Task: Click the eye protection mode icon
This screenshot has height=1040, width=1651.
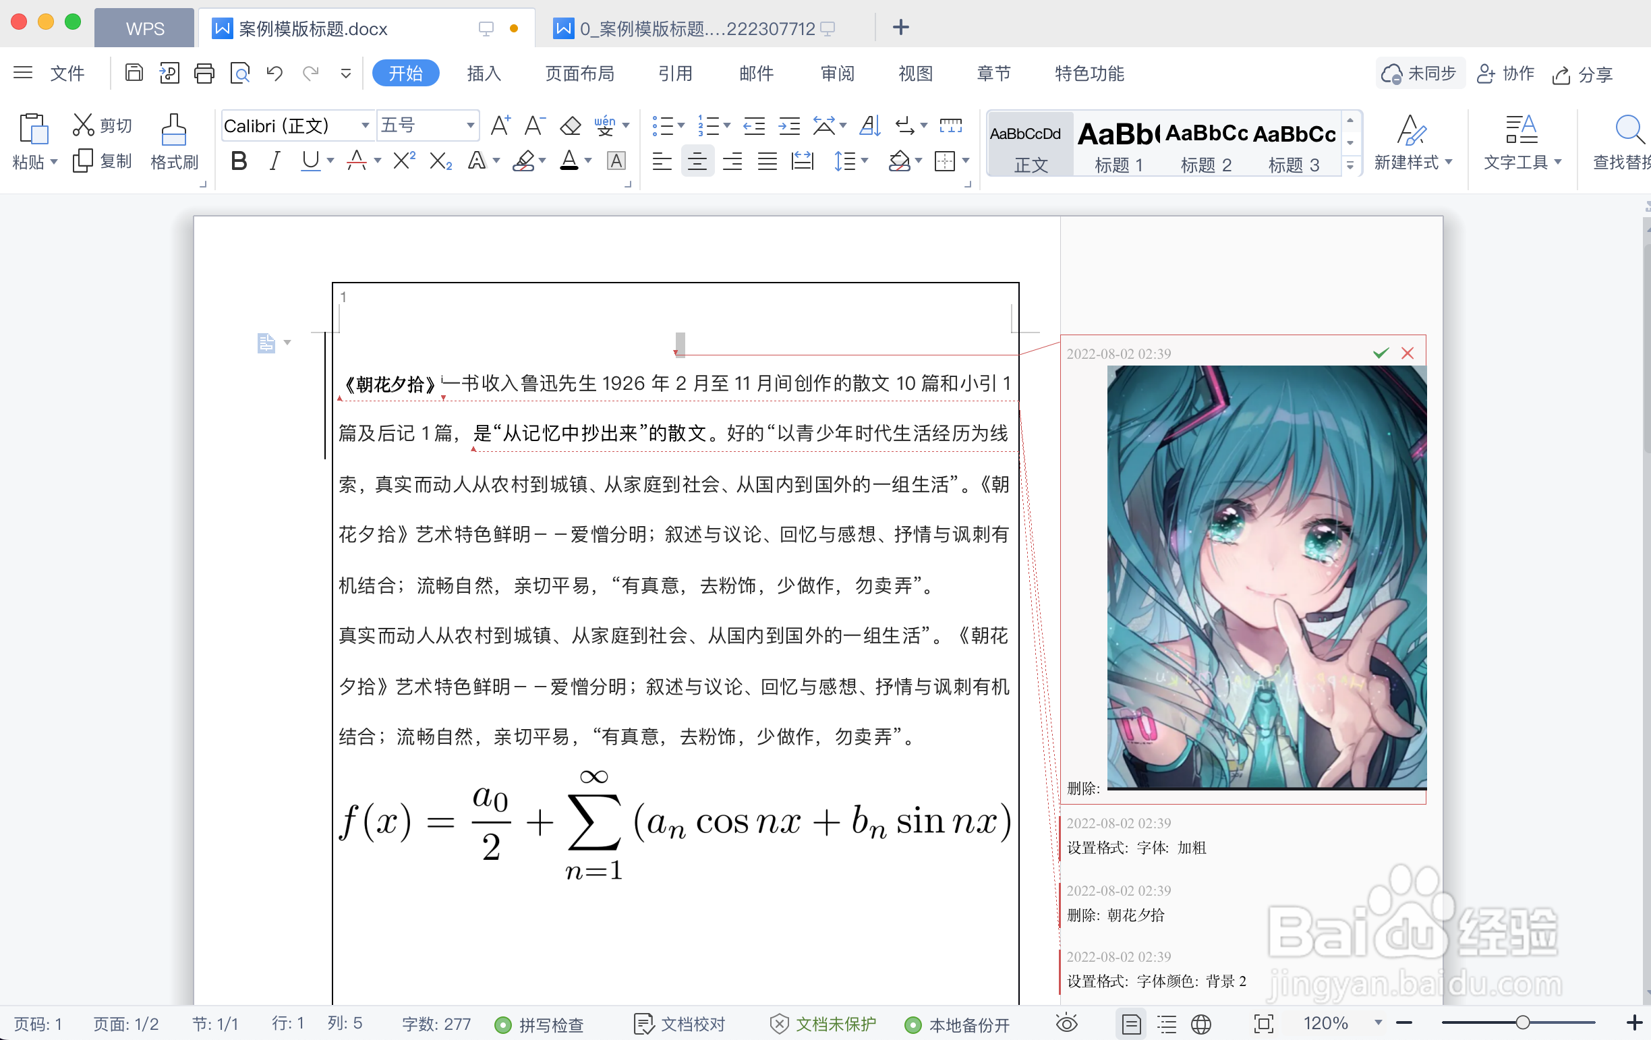Action: [x=1067, y=1024]
